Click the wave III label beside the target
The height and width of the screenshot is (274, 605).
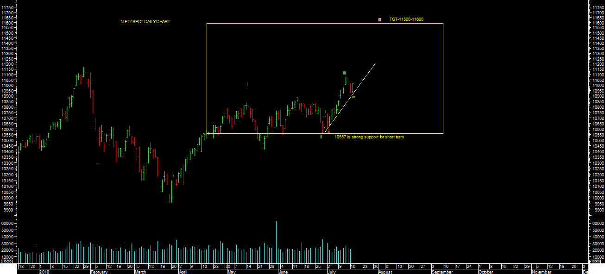pyautogui.click(x=379, y=20)
